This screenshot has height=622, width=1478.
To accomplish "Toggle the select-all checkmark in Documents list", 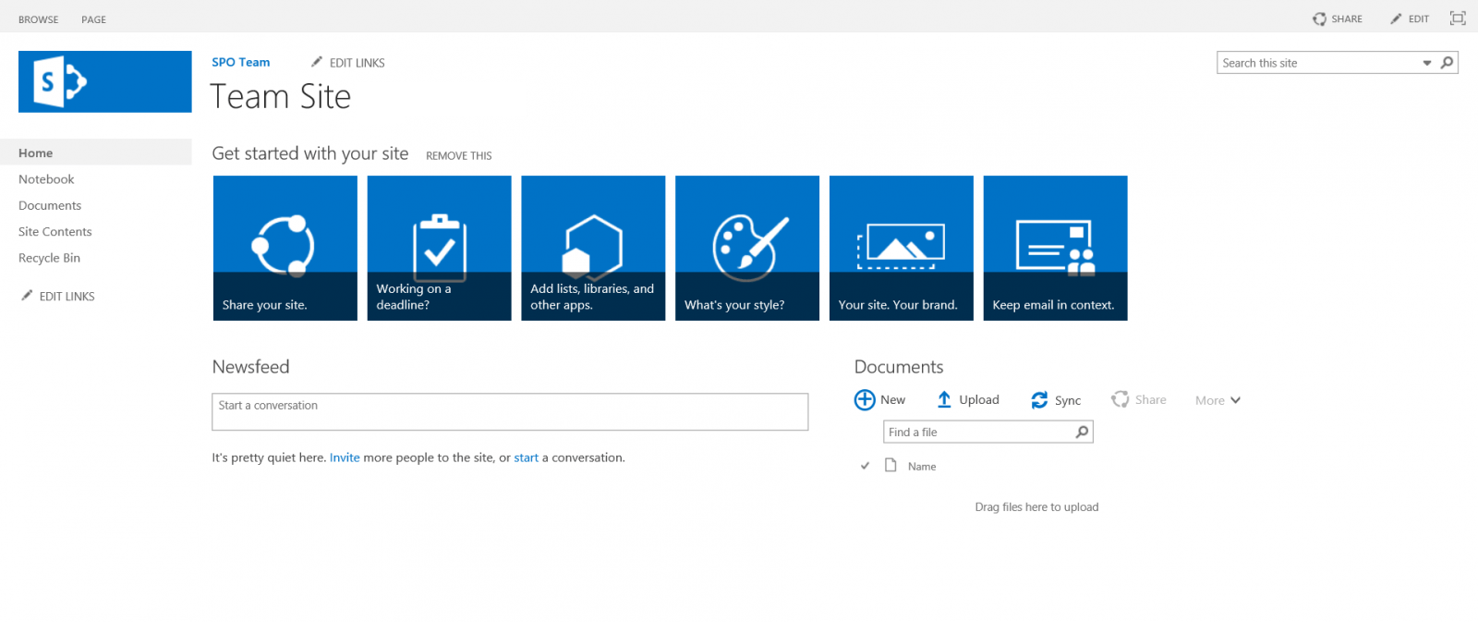I will [865, 466].
